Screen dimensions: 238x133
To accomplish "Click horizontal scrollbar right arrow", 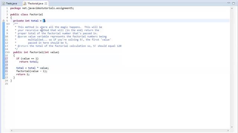I will coord(228,130).
